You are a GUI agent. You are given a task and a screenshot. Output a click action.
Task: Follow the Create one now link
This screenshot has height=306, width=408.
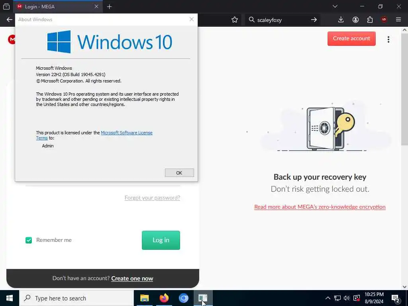(132, 279)
